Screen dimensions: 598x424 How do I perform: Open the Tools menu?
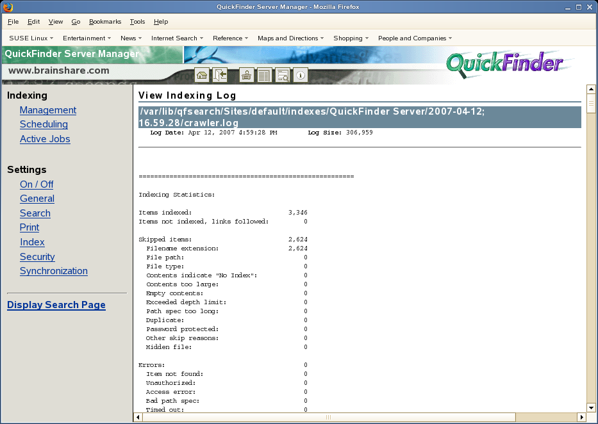pyautogui.click(x=137, y=22)
